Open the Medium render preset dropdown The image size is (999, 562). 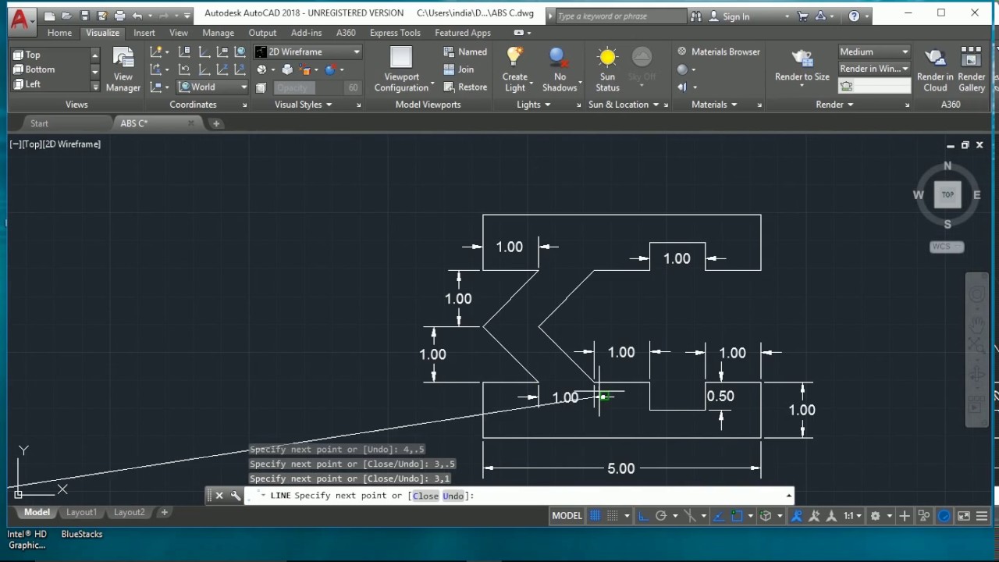click(x=905, y=52)
